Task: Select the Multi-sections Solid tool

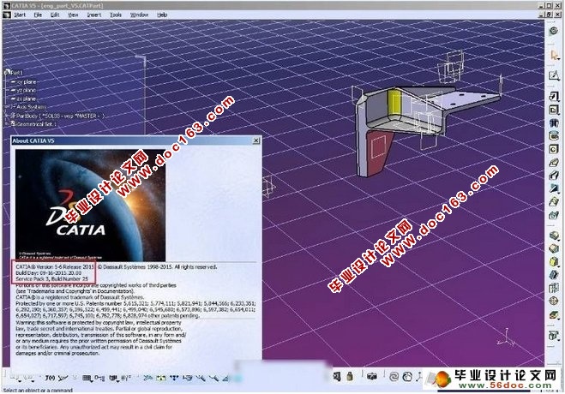Action: tap(554, 201)
